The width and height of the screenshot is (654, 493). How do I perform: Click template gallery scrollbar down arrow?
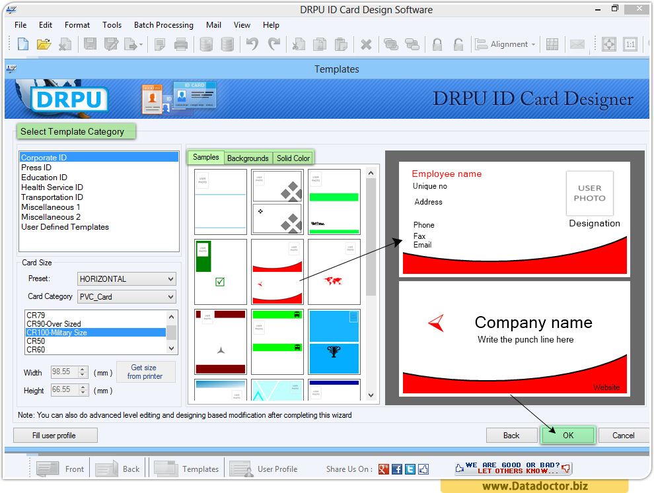(x=371, y=395)
